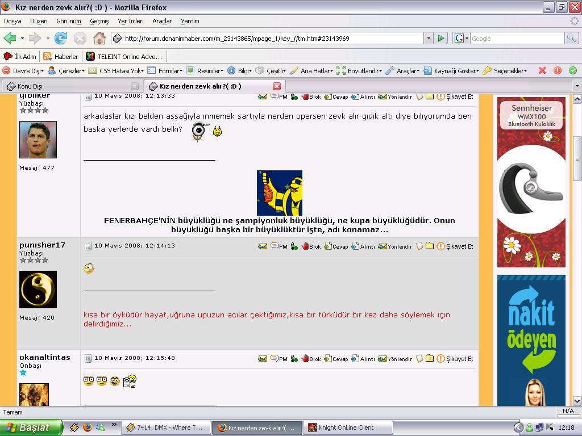Open the Devre Dışı toolbar dropdown
The image size is (582, 436).
tap(24, 71)
